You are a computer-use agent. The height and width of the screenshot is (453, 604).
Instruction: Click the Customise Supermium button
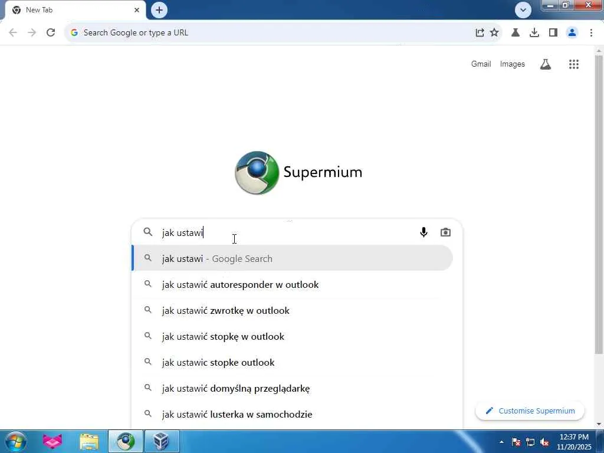[x=530, y=411]
